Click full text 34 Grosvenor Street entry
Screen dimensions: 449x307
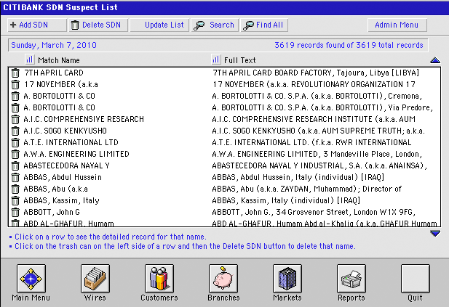[314, 212]
